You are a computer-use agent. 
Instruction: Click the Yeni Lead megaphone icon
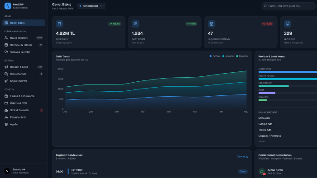[288, 24]
